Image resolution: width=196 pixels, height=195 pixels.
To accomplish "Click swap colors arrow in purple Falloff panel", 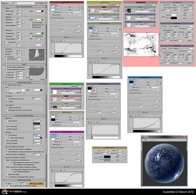I will pyautogui.click(x=119, y=89).
